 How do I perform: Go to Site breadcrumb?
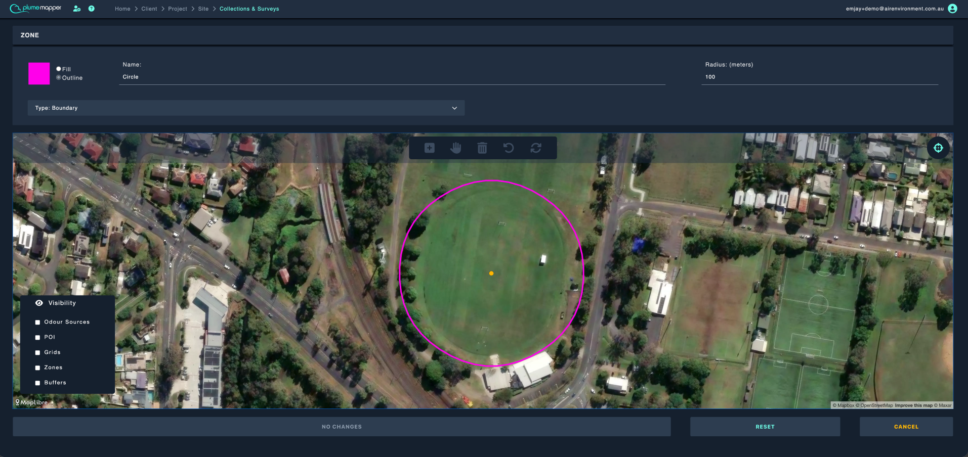pyautogui.click(x=203, y=9)
